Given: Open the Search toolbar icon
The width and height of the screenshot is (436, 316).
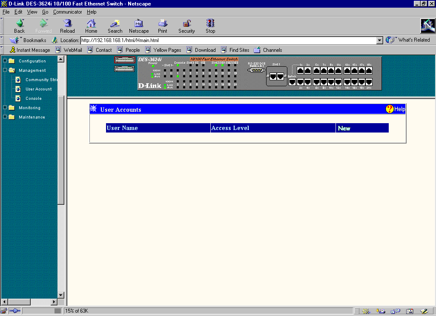Looking at the screenshot, I should (x=115, y=23).
